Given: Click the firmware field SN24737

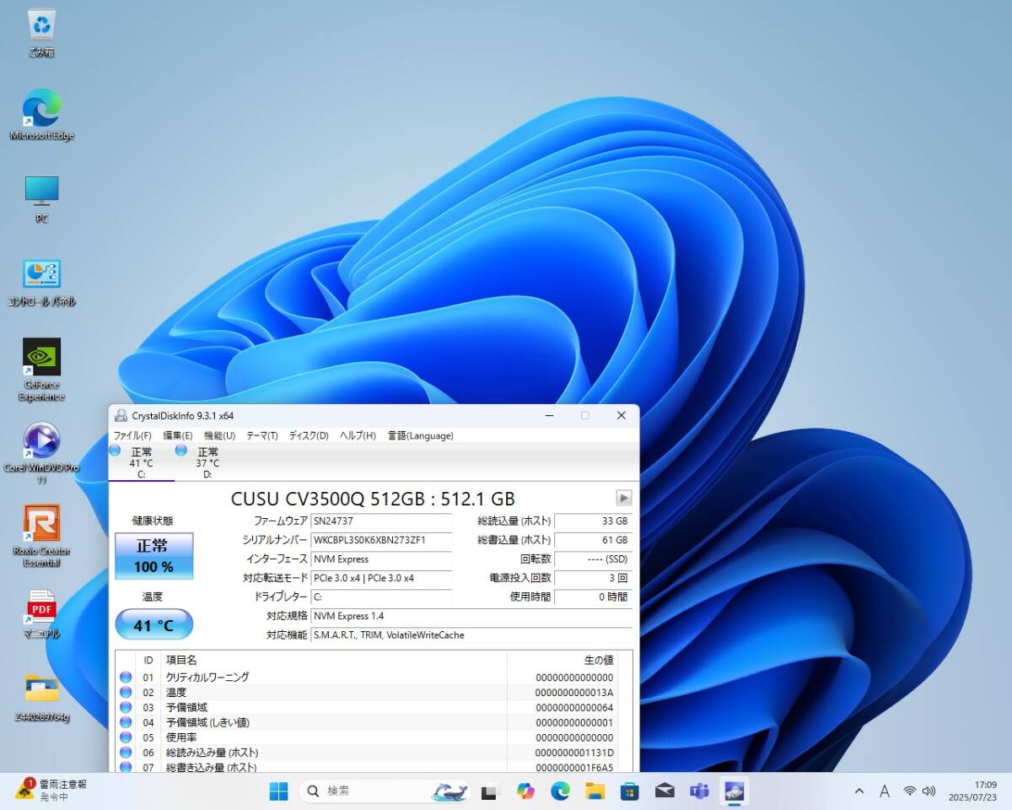Looking at the screenshot, I should pos(381,521).
